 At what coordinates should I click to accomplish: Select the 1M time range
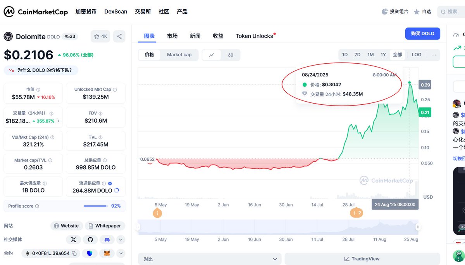[370, 55]
